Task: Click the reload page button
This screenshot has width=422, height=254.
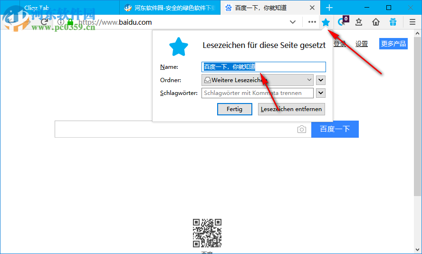Action: [44, 22]
